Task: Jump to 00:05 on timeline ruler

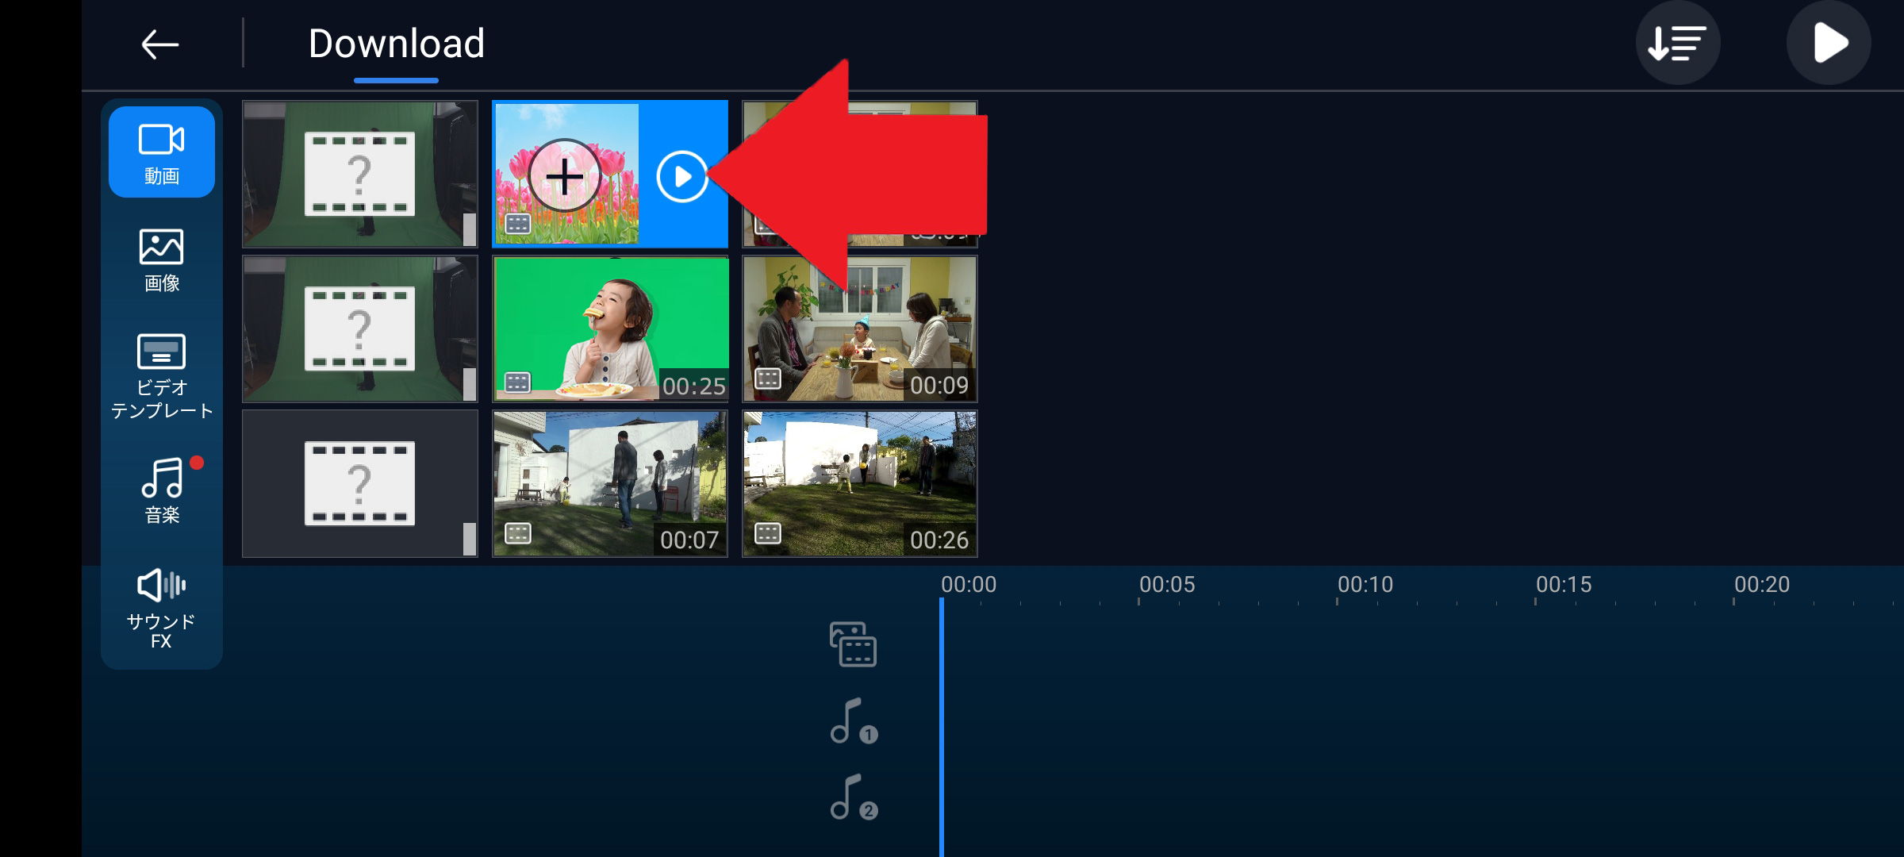Action: point(1166,585)
